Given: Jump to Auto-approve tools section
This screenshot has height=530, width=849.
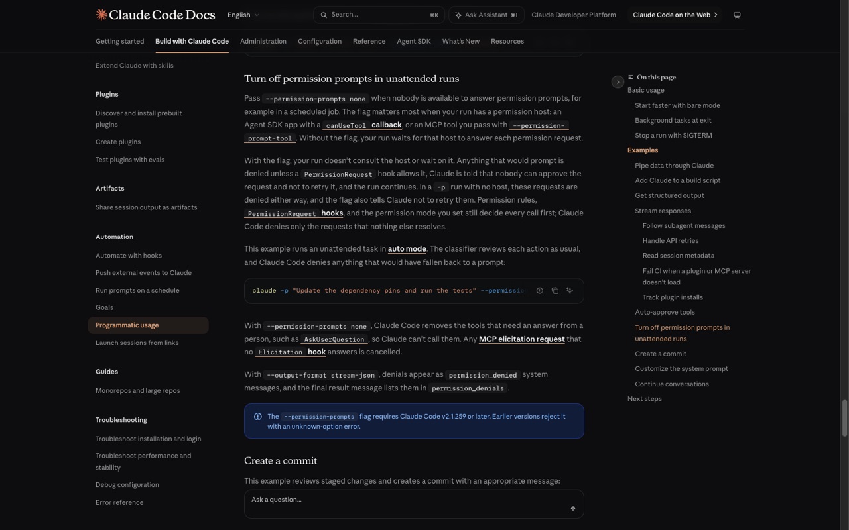Looking at the screenshot, I should pos(665,312).
